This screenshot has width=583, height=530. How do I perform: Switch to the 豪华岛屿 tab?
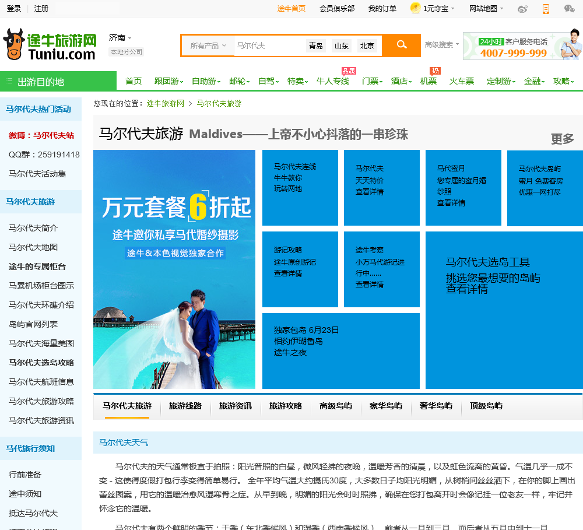386,406
